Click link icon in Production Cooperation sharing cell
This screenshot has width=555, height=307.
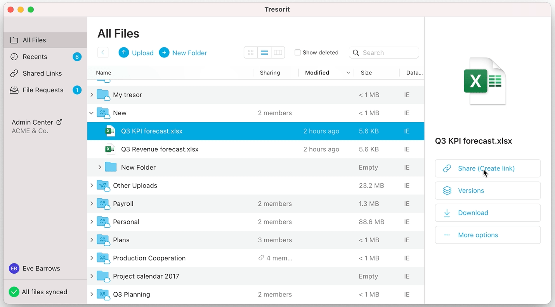click(x=261, y=258)
